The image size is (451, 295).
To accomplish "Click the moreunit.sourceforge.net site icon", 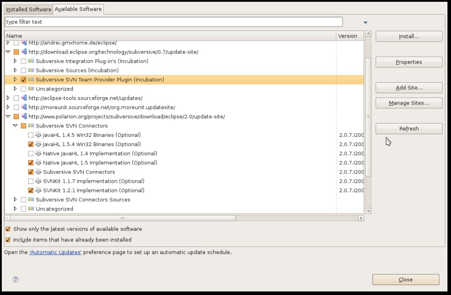I will coord(24,107).
